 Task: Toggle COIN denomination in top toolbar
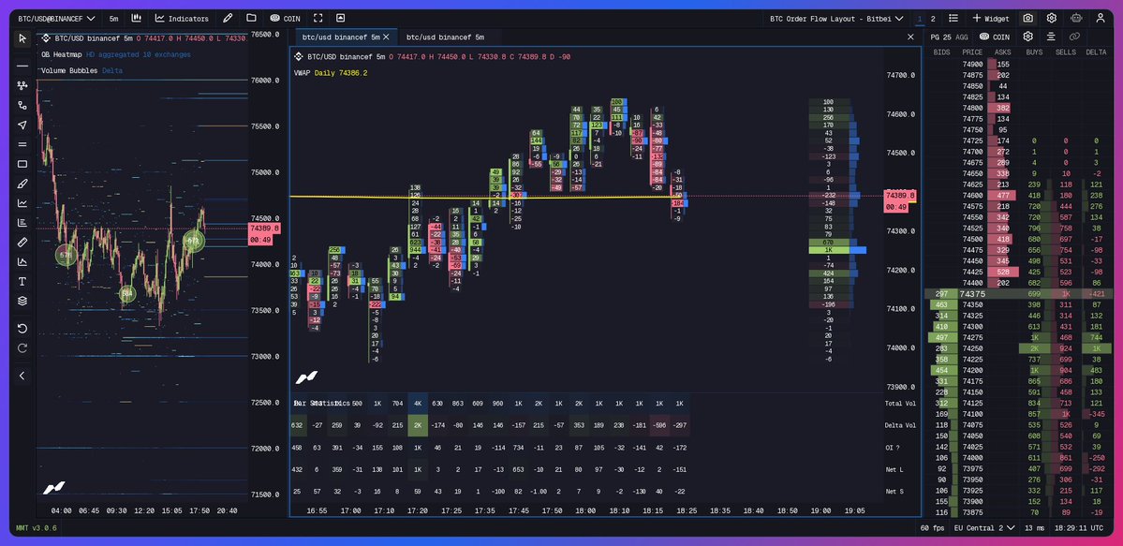pyautogui.click(x=285, y=18)
